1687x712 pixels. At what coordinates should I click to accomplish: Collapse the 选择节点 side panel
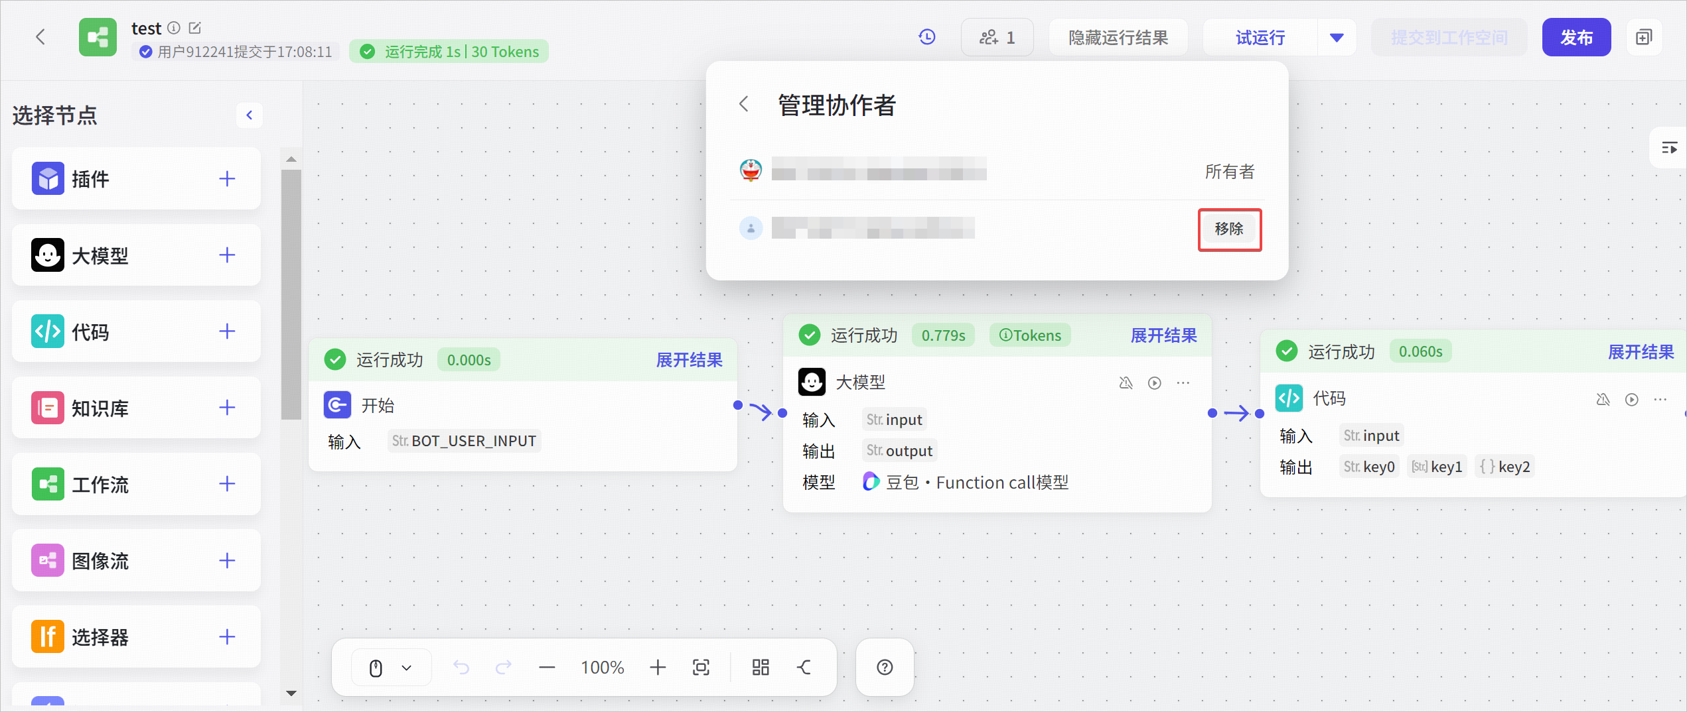(x=249, y=115)
